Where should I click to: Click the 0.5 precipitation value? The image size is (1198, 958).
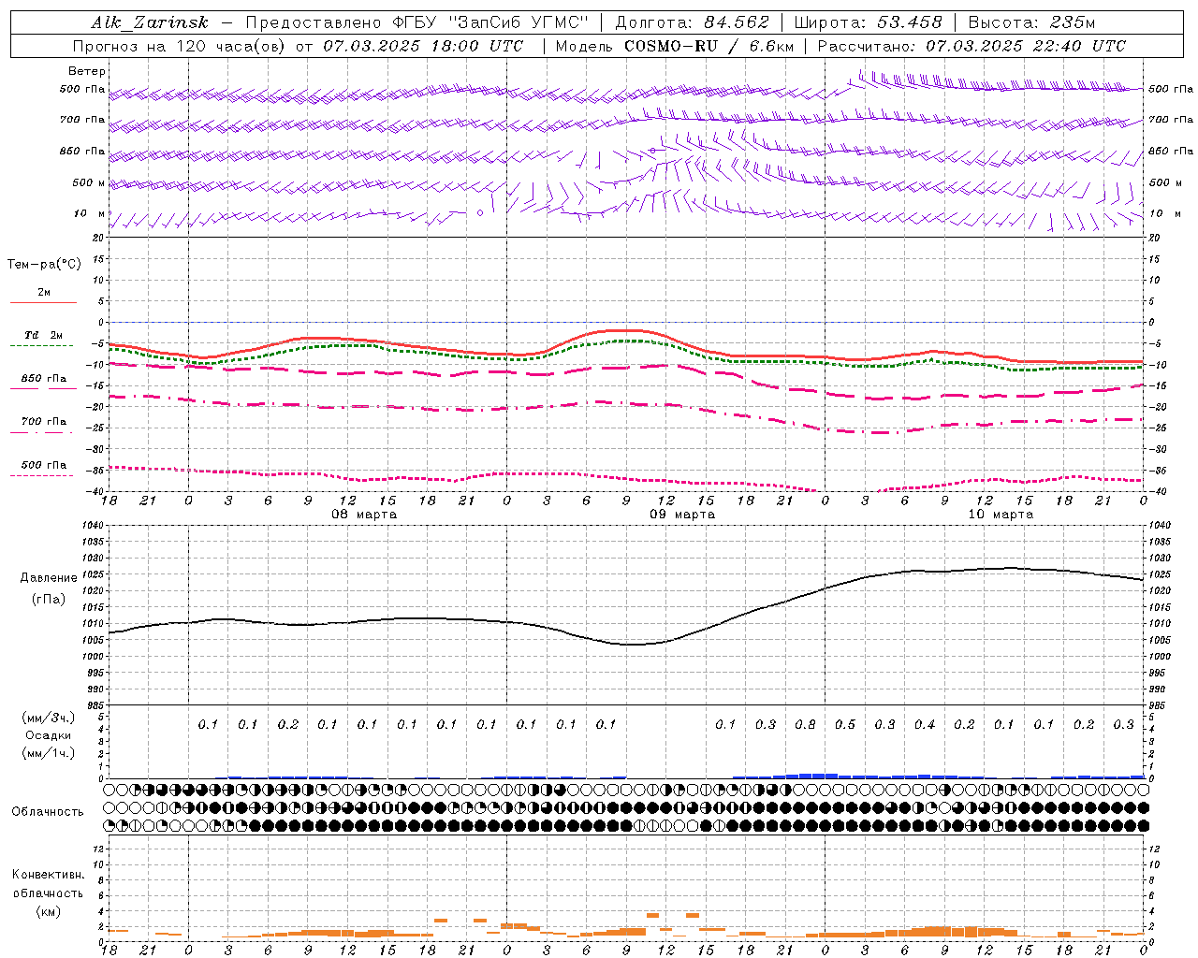[845, 724]
